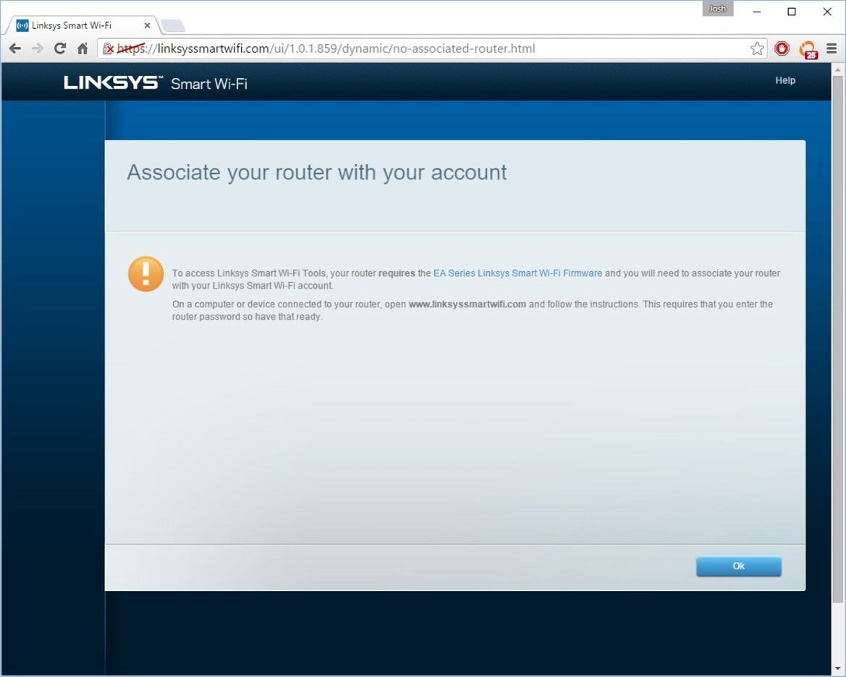Close the browser window
The width and height of the screenshot is (846, 677).
pos(827,12)
